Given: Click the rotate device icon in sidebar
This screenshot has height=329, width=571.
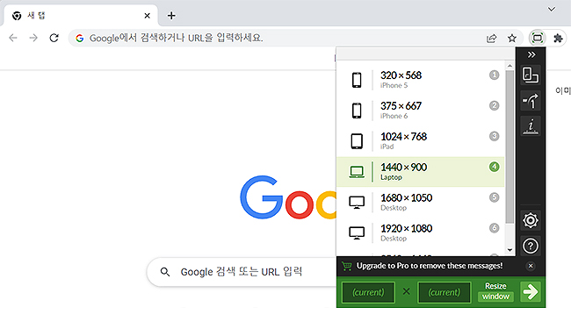Looking at the screenshot, I should point(531,75).
